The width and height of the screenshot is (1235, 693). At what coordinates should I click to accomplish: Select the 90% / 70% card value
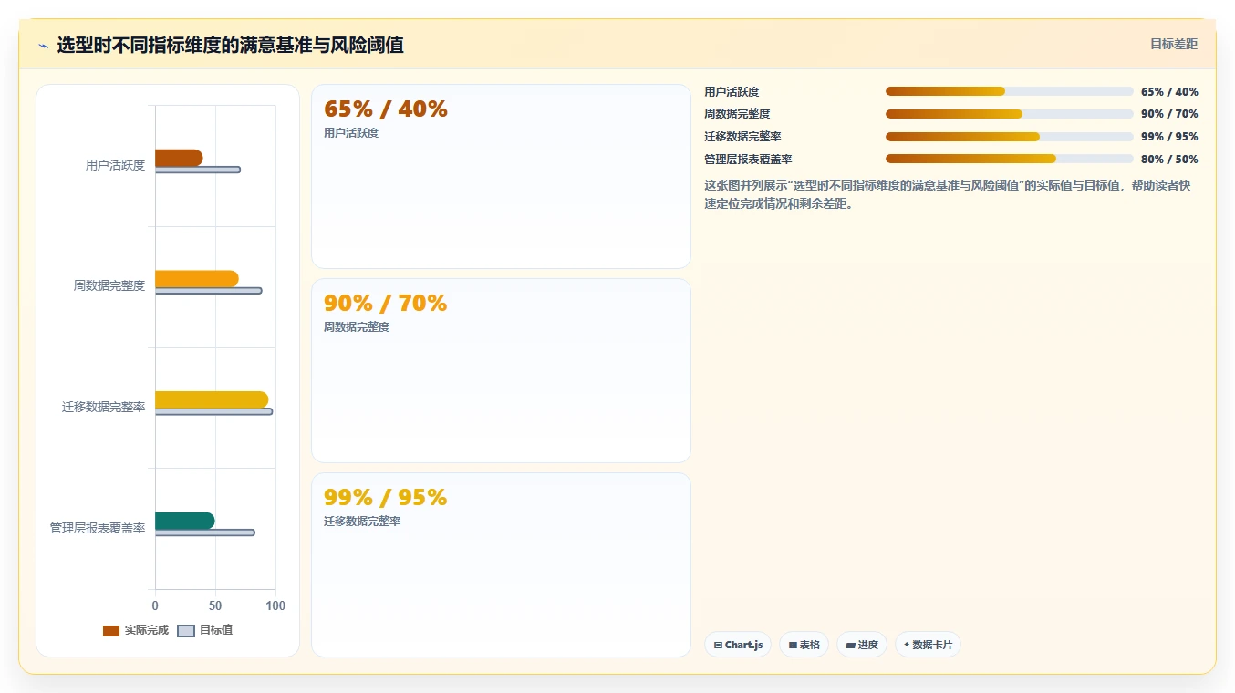[386, 304]
